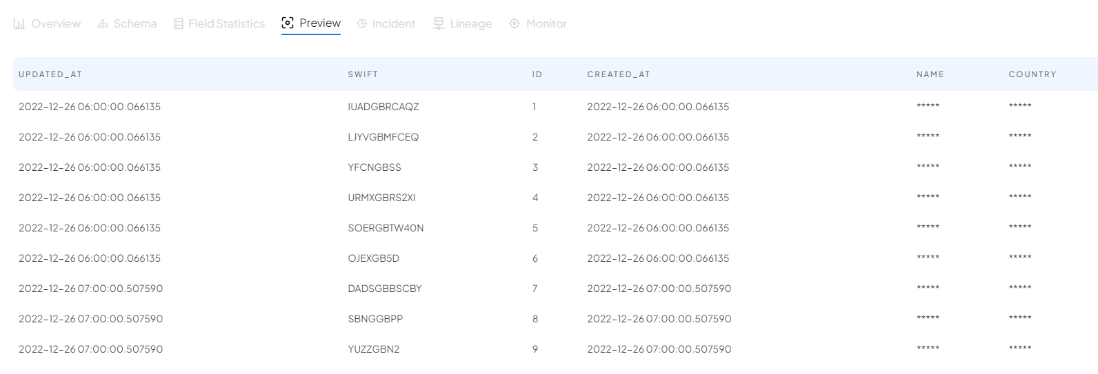Click the Field Statistics icon
1098x374 pixels.
pyautogui.click(x=179, y=24)
